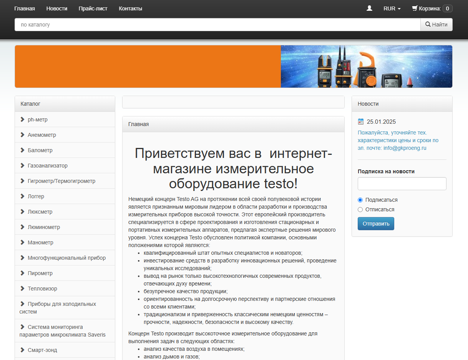The image size is (468, 360).
Task: Click the chevron icon beside Тепловизор
Action: click(x=22, y=289)
